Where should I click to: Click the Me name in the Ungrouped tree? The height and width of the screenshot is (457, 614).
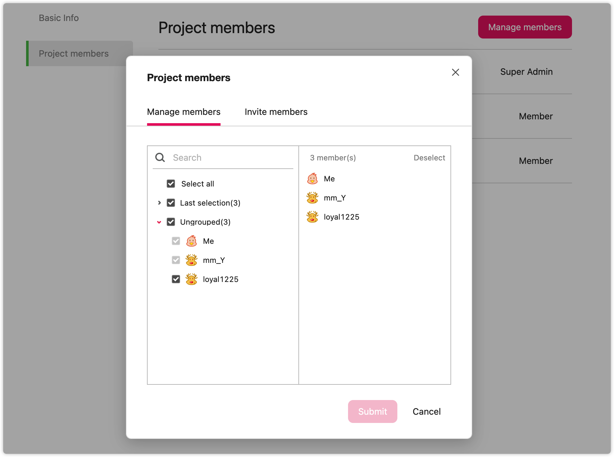tap(208, 241)
